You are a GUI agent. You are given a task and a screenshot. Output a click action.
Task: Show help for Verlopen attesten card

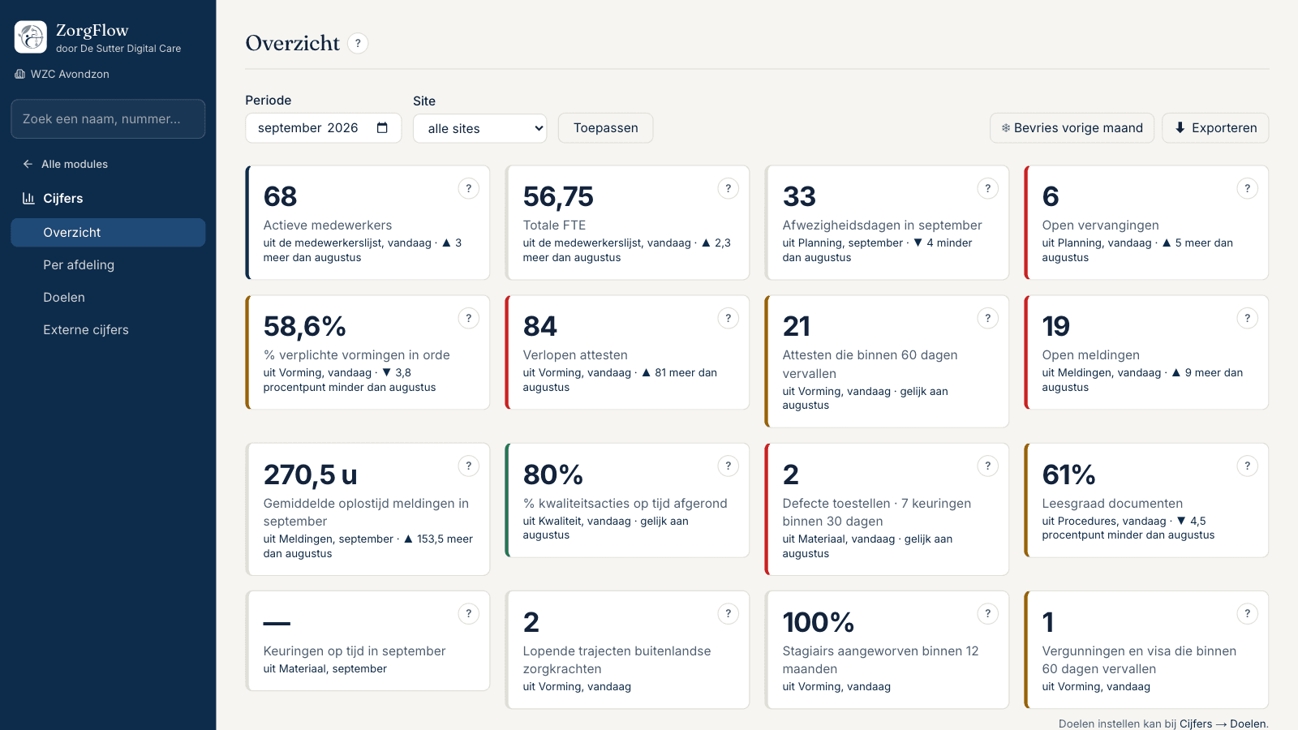pyautogui.click(x=728, y=318)
